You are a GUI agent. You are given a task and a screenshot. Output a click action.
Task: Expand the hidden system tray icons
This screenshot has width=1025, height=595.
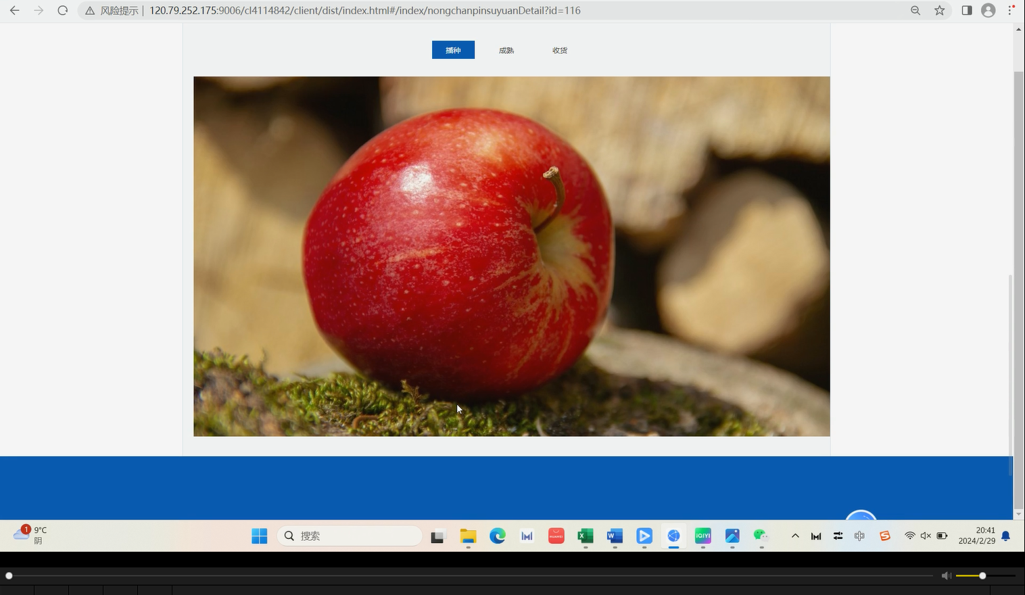point(795,536)
